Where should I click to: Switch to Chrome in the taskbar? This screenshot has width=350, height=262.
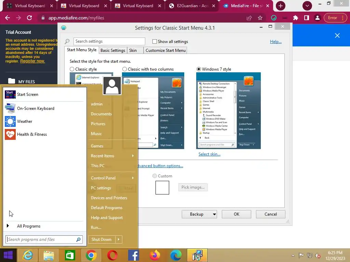(x=91, y=255)
